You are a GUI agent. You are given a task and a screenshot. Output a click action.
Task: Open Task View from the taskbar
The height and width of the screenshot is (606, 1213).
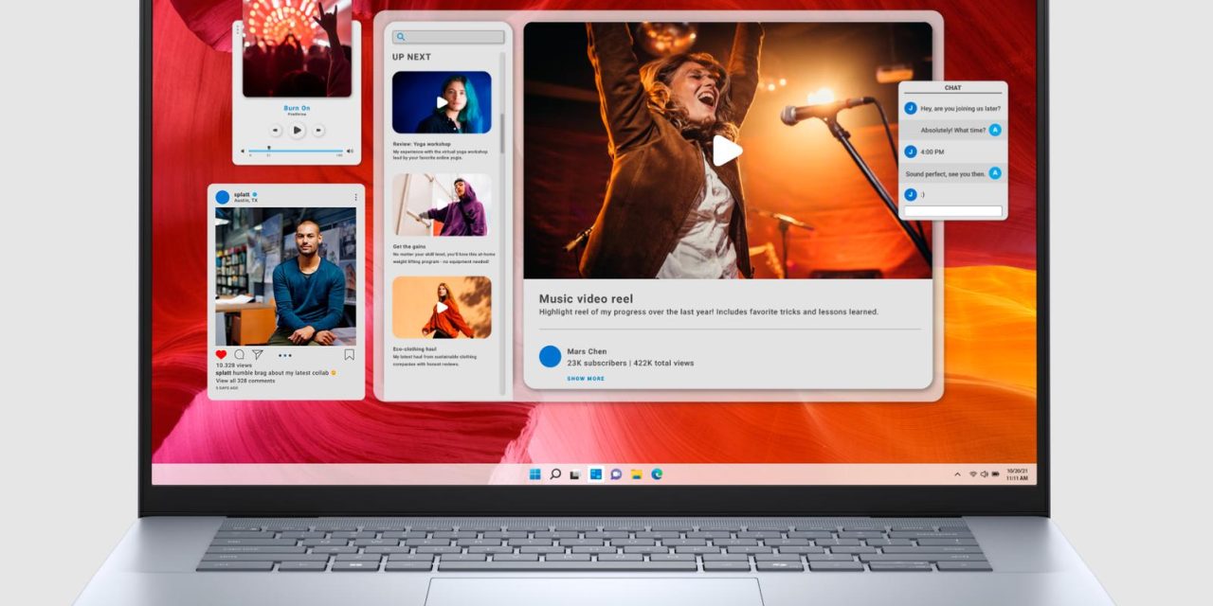coord(575,473)
